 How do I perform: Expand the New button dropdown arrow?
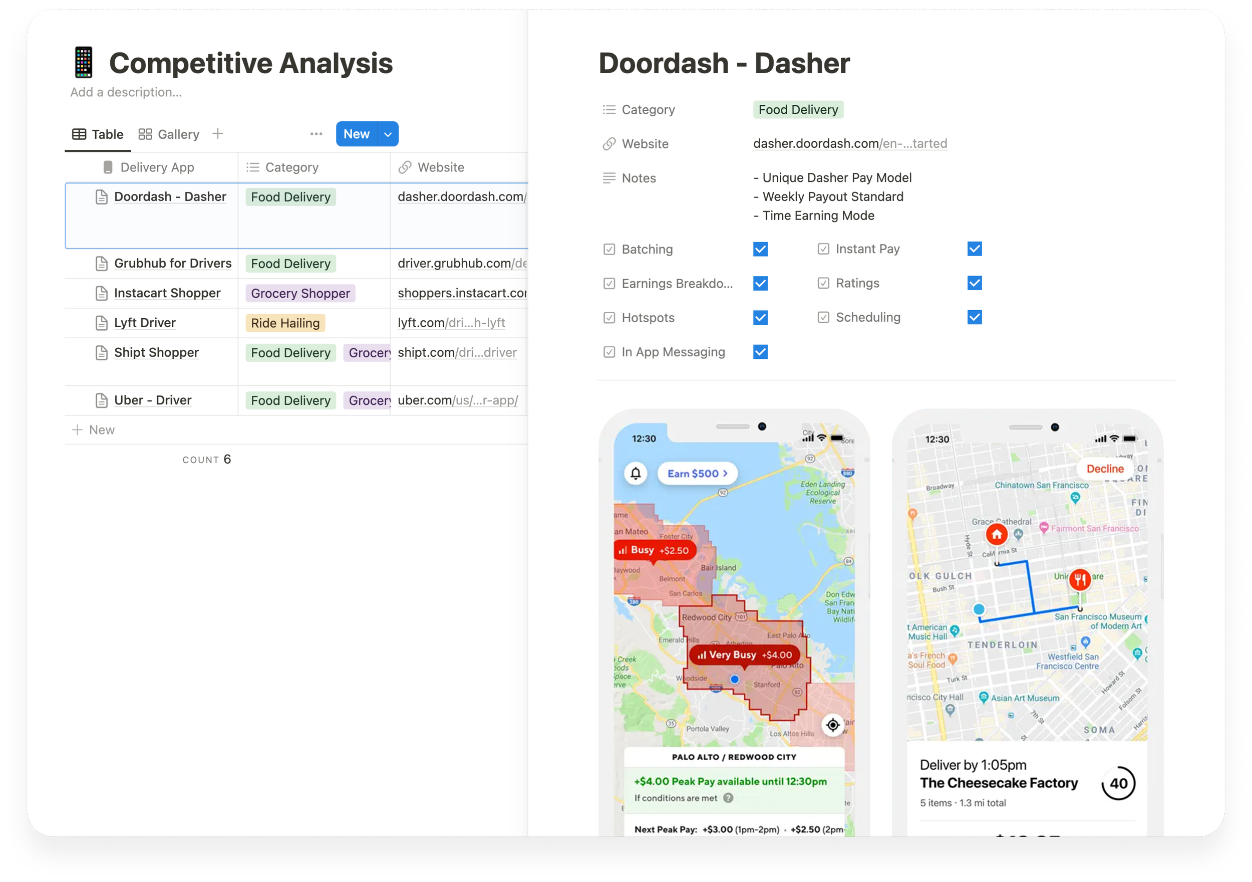pyautogui.click(x=388, y=134)
